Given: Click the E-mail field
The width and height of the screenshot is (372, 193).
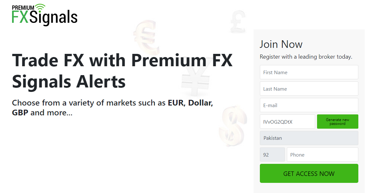Looking at the screenshot, I should 309,105.
